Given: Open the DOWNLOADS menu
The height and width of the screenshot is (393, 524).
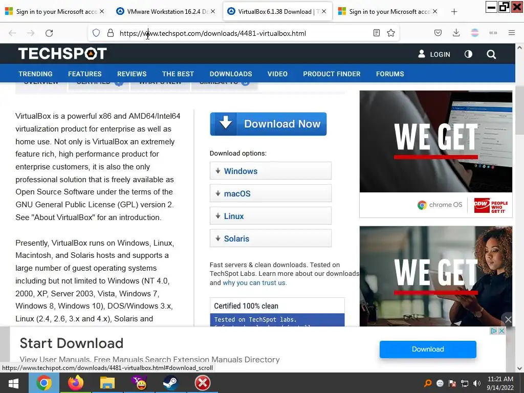Looking at the screenshot, I should click(x=231, y=74).
